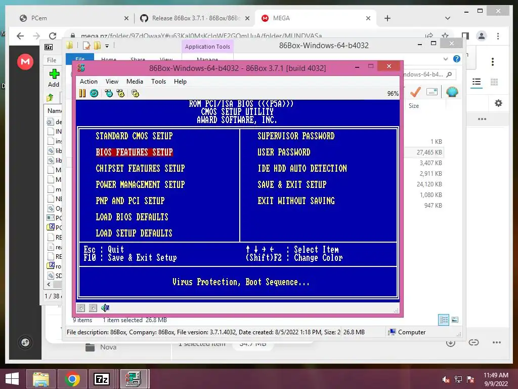The height and width of the screenshot is (389, 518).
Task: Open Start menu from taskbar
Action: pos(12,379)
